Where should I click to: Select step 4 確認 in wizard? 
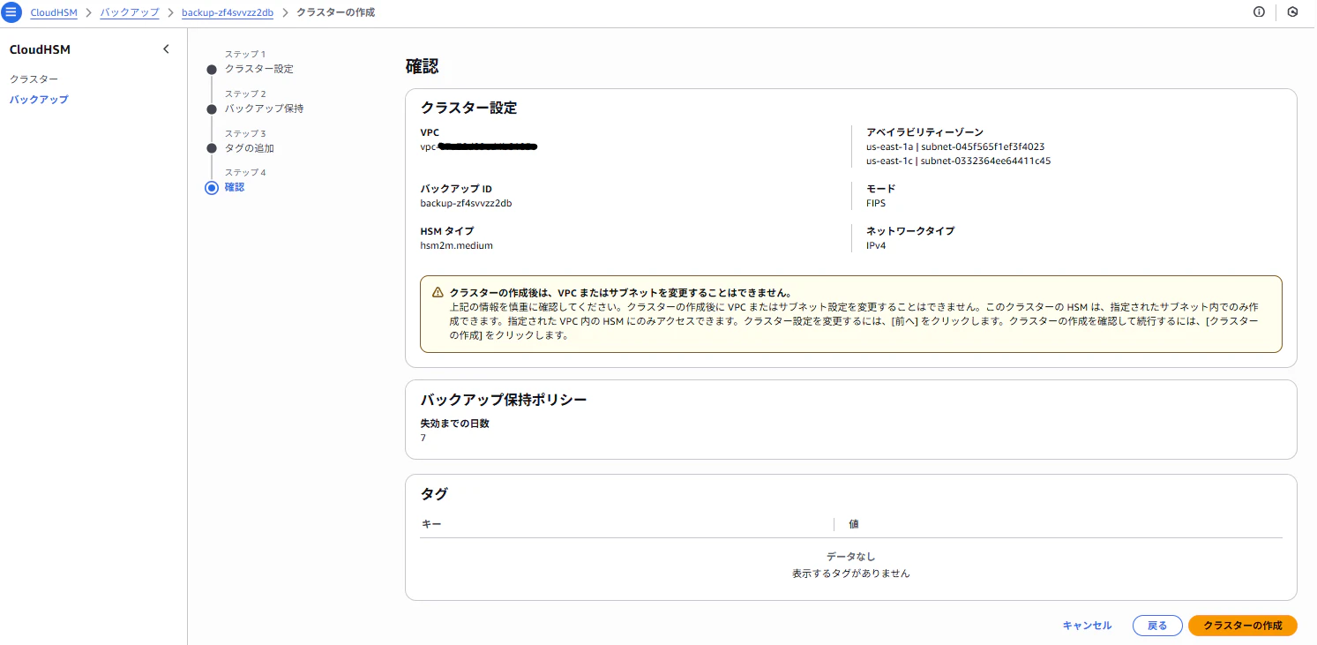tap(235, 187)
